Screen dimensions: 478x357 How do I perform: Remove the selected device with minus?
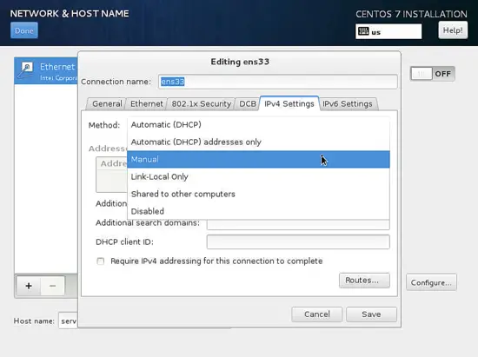point(52,286)
